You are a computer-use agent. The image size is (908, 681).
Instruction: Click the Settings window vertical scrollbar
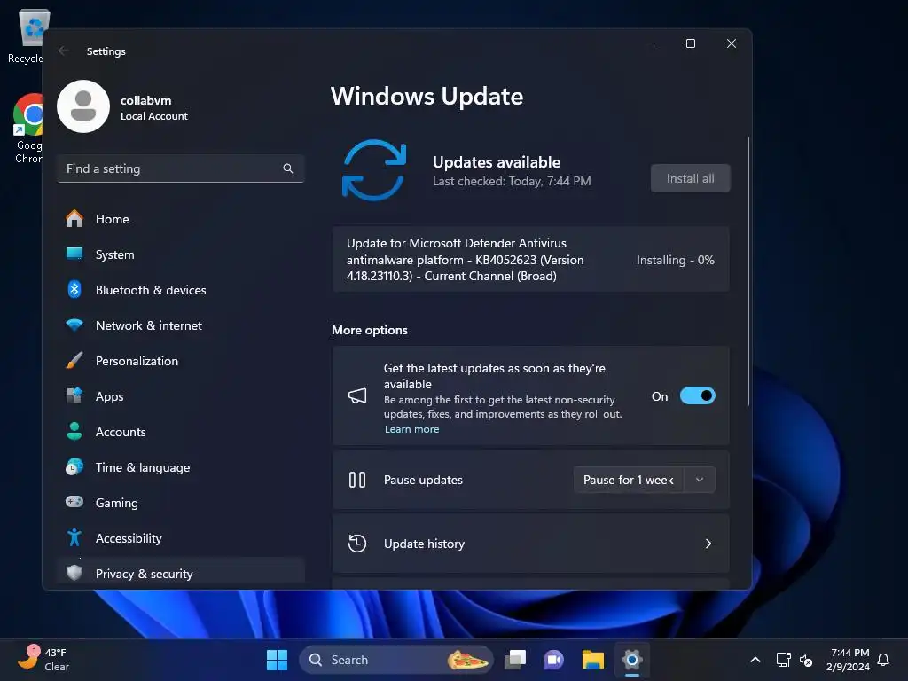coord(748,271)
